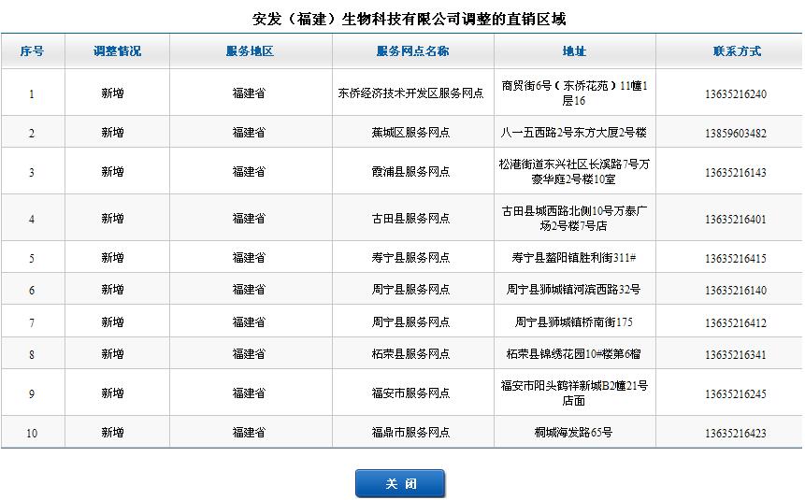Select the 地址 column header
Image resolution: width=805 pixels, height=500 pixels.
pyautogui.click(x=574, y=51)
